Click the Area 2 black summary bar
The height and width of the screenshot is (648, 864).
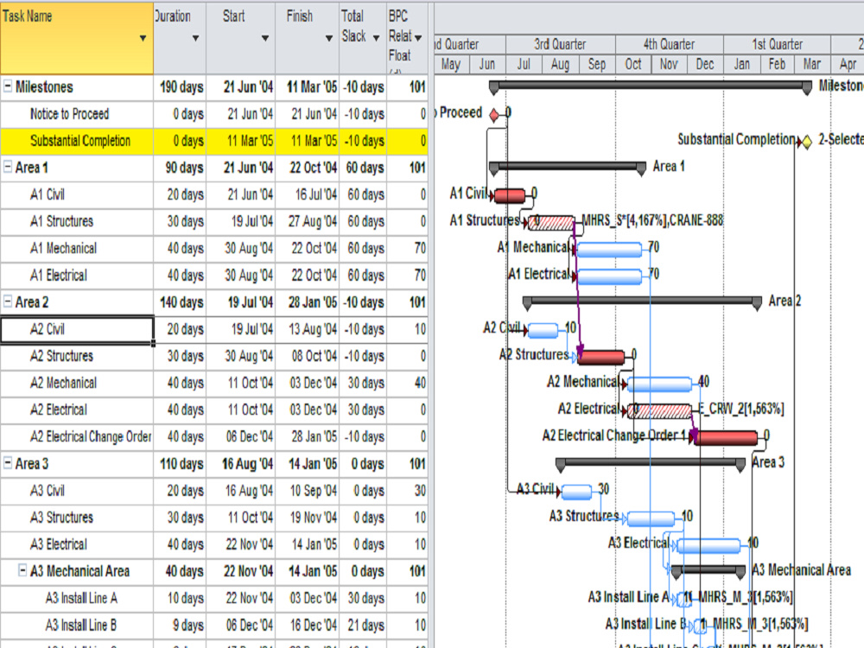click(642, 302)
